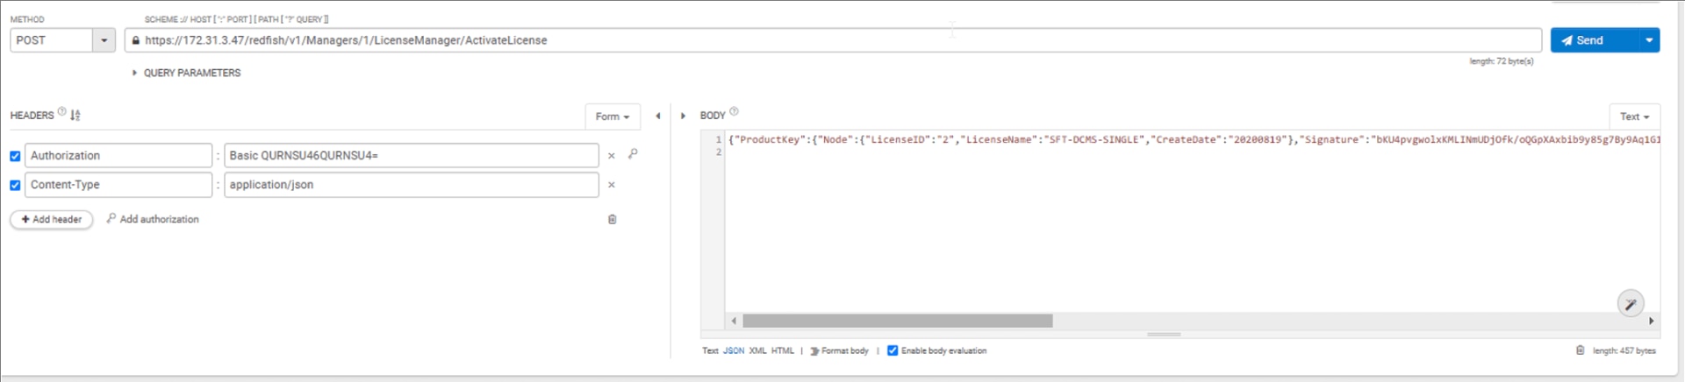Click the lock icon in URL bar
The height and width of the screenshot is (382, 1685).
pyautogui.click(x=135, y=40)
